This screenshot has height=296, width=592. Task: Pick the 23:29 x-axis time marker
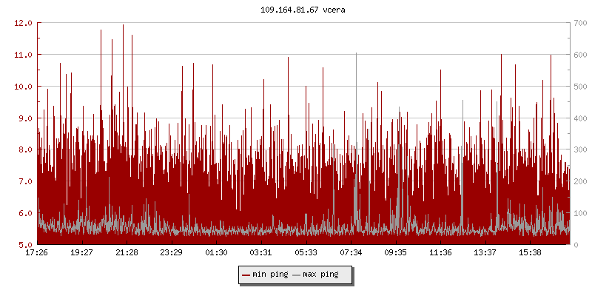tap(171, 253)
